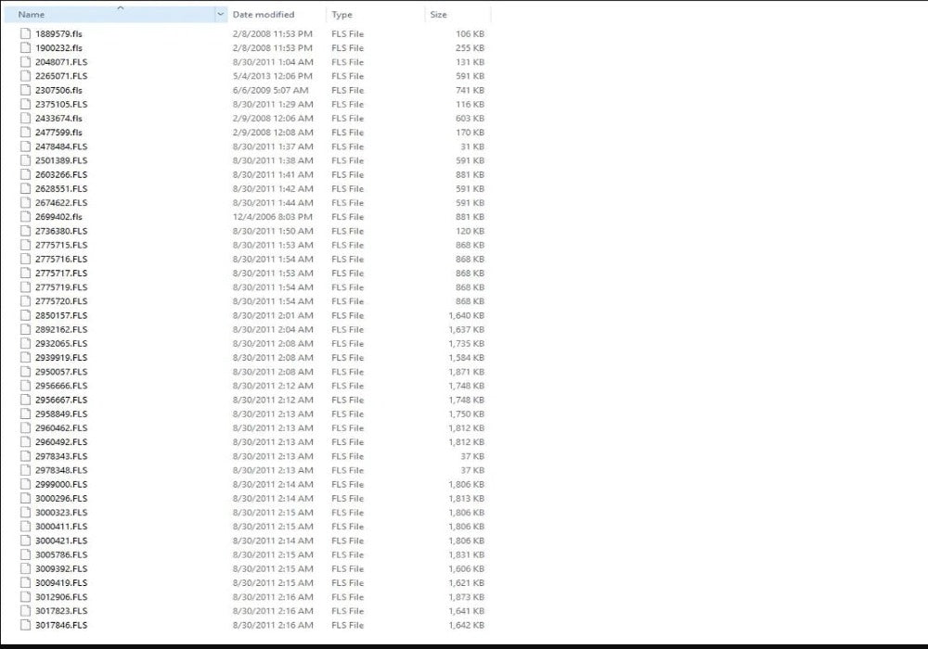Click the icon next to 2699402.fls

[x=26, y=217]
